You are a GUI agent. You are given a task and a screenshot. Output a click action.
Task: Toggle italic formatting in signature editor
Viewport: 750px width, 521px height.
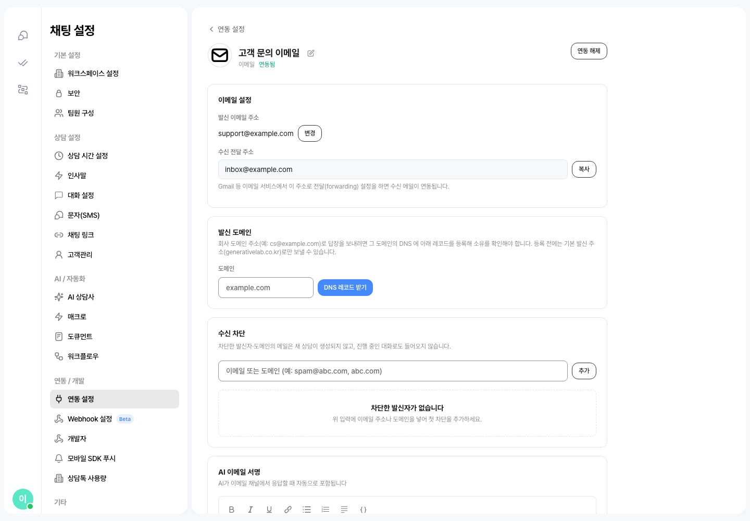pos(251,510)
